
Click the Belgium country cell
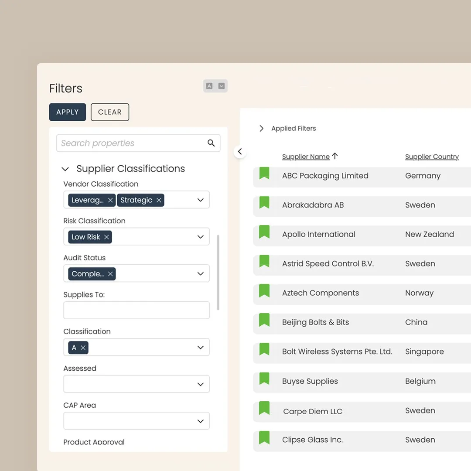(x=420, y=381)
